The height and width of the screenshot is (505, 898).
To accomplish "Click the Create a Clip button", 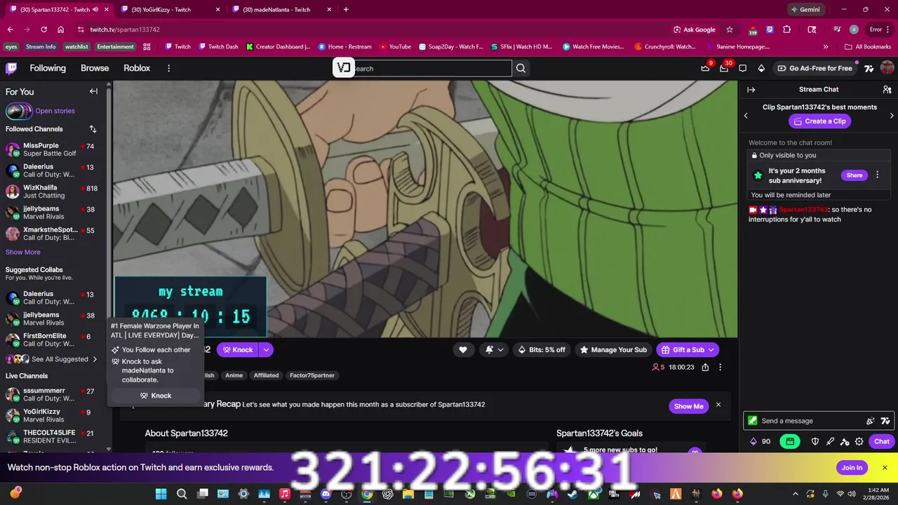I will pos(819,121).
